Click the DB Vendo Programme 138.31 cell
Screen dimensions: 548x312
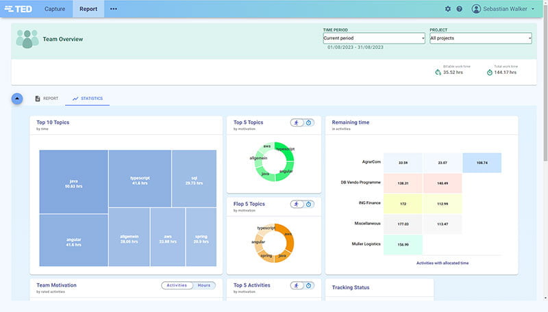[x=403, y=183]
